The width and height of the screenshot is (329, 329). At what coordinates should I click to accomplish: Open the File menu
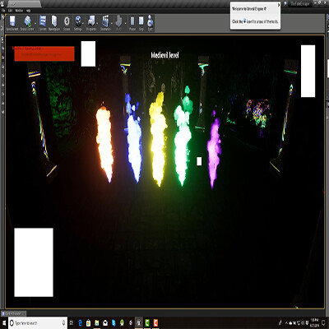click(3, 11)
